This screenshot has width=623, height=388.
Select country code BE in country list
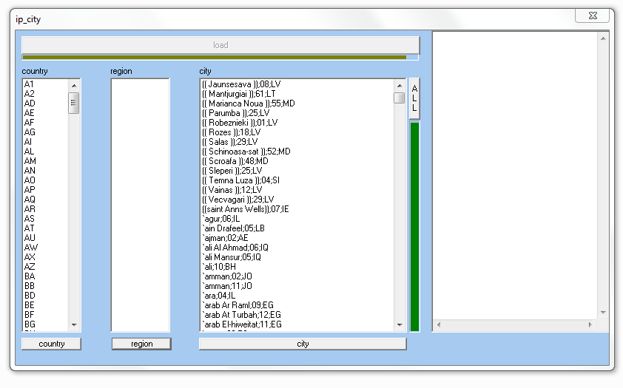(x=30, y=304)
